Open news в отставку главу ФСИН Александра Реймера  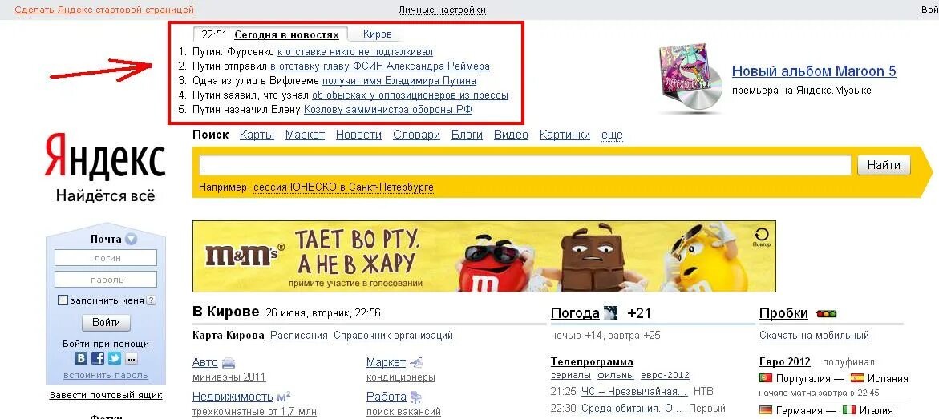(379, 66)
